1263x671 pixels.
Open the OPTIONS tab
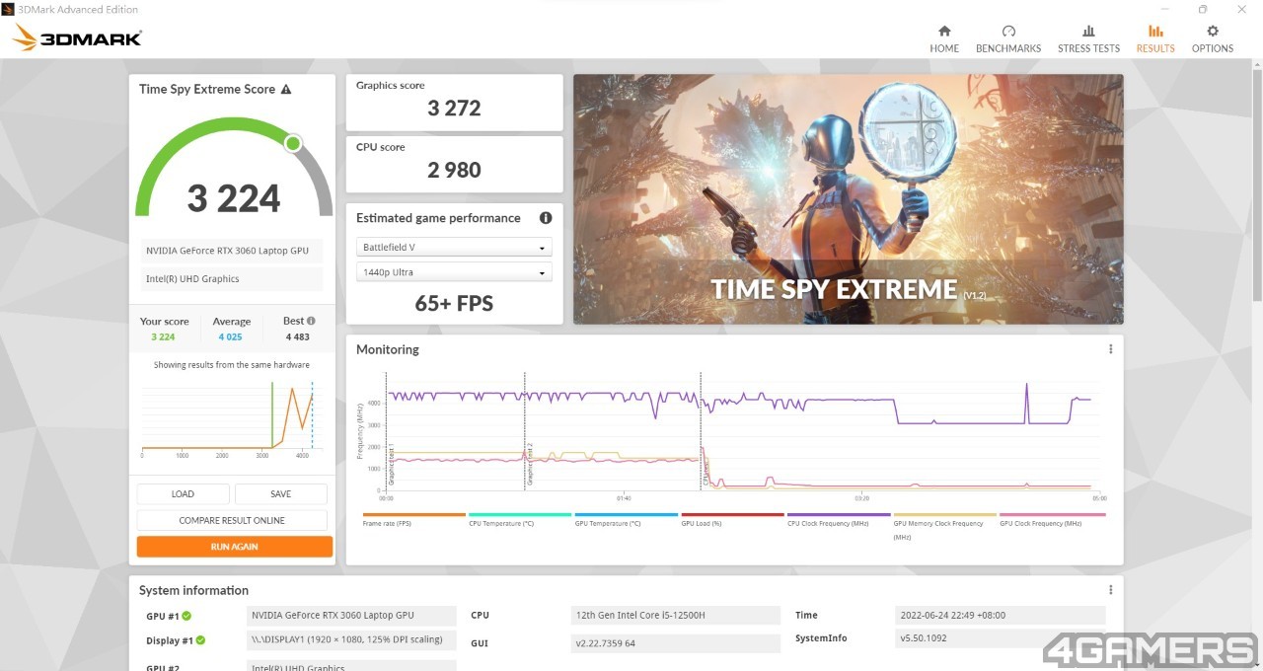tap(1213, 38)
